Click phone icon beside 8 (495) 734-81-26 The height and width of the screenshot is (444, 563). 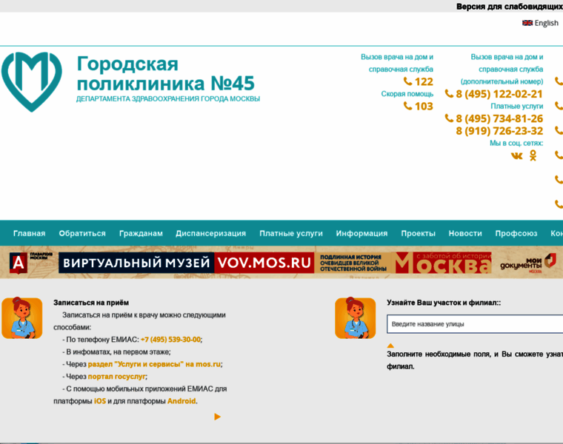pos(449,118)
